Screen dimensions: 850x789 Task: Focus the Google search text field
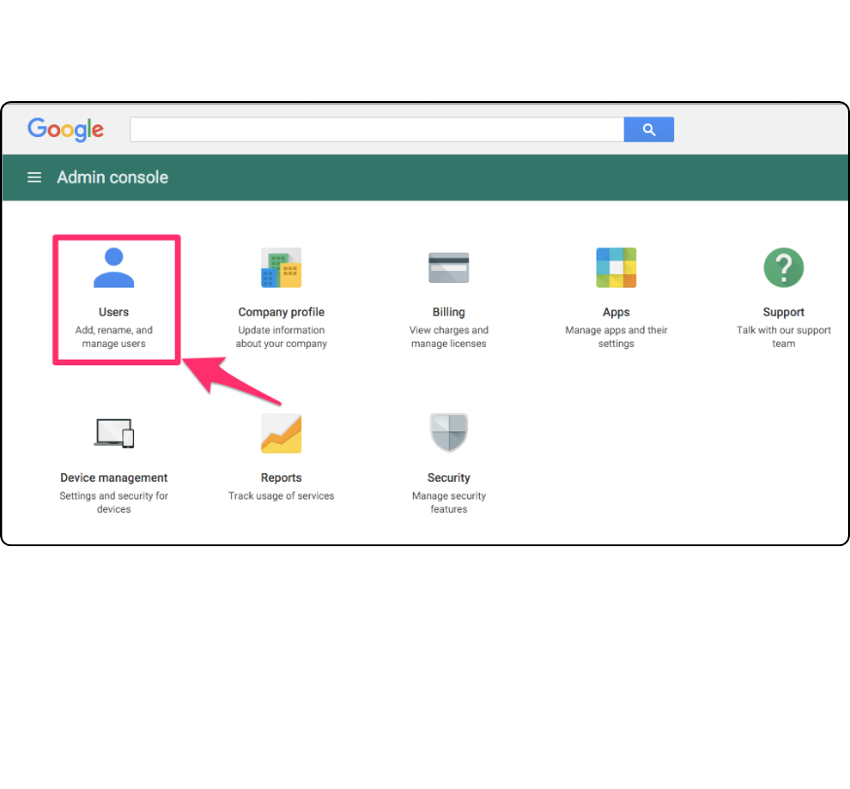click(x=377, y=129)
